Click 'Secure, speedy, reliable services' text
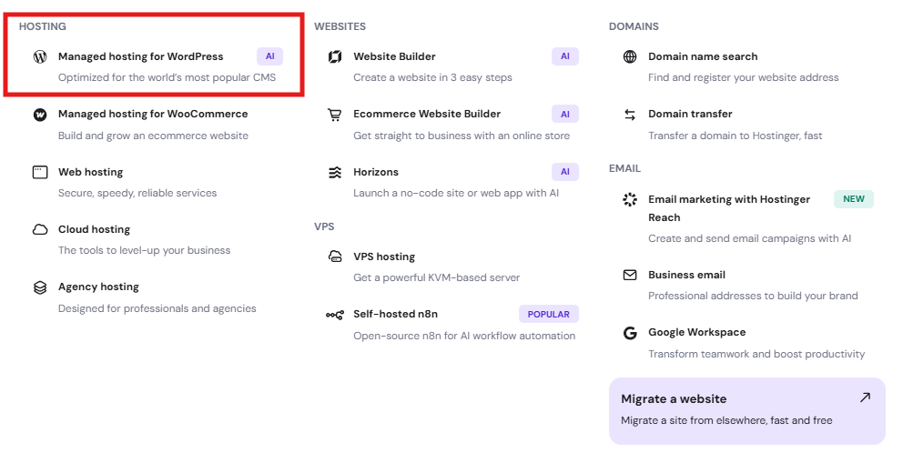903x453 pixels. pos(137,194)
